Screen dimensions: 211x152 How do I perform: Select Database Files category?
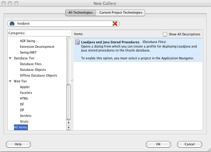(31, 64)
